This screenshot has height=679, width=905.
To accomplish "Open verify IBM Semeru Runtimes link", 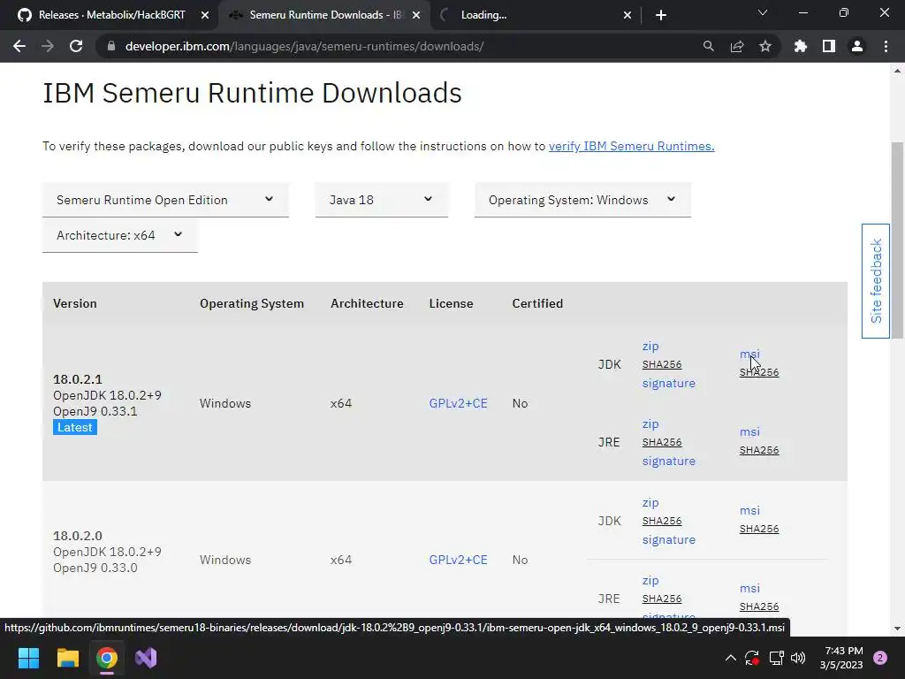I will (631, 146).
